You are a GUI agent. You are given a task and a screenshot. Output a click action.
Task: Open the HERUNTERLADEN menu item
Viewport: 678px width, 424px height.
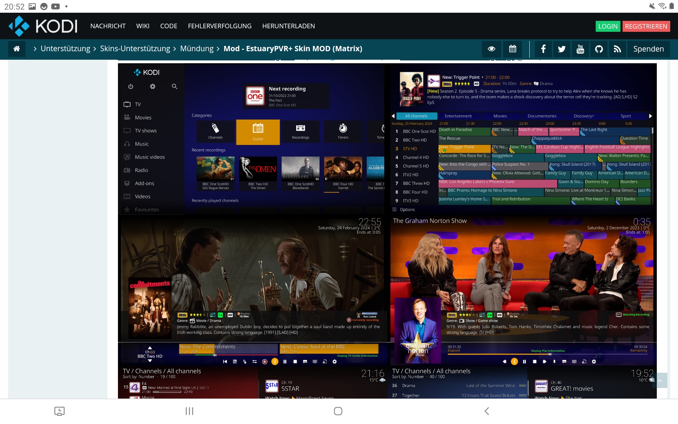pyautogui.click(x=289, y=26)
